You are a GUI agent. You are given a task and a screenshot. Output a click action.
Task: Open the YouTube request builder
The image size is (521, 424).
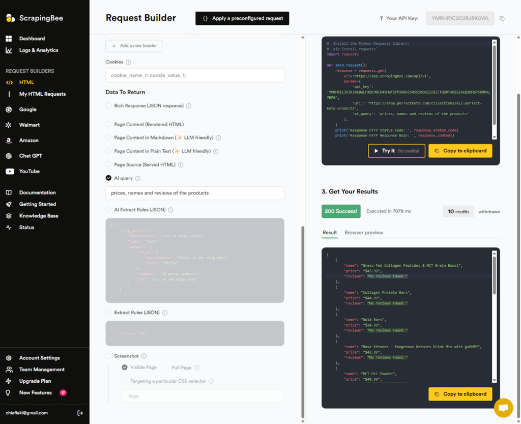(x=29, y=172)
